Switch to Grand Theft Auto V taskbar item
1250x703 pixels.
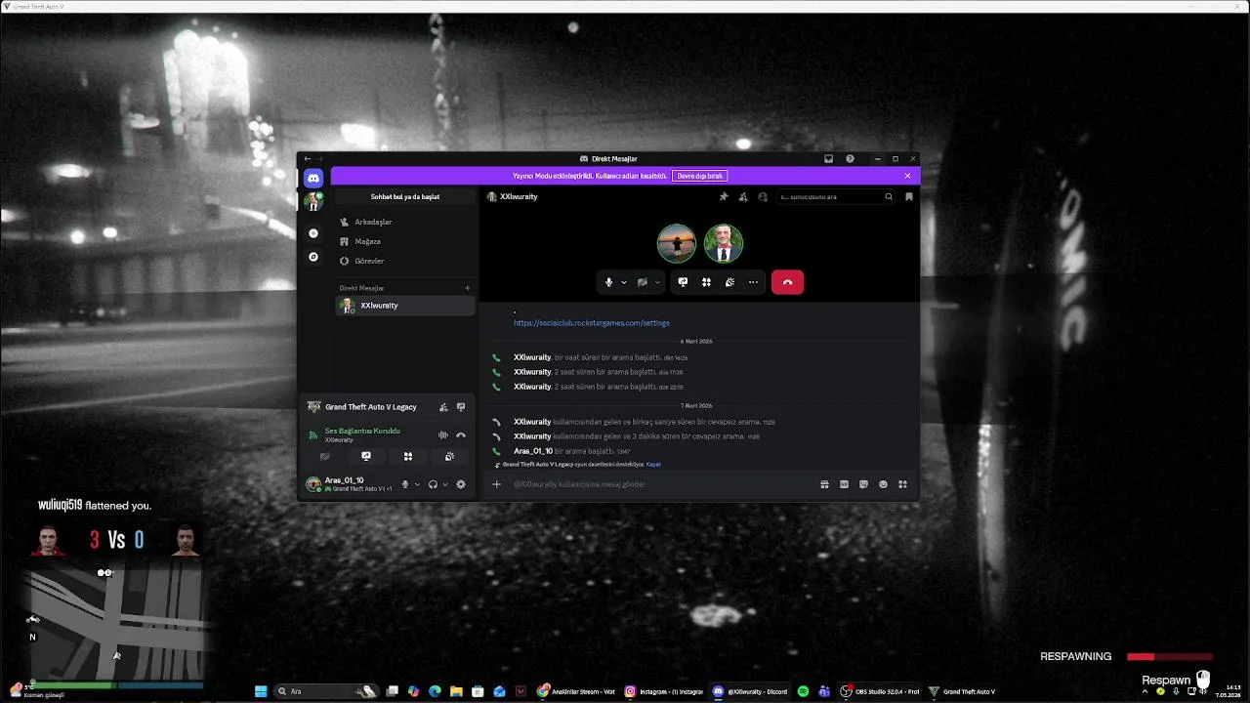pos(962,691)
